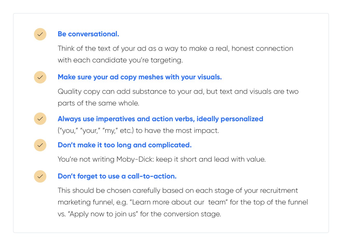Click heading 'Make sure your ad copy meshes with your visuals.'
342x246 pixels.
(x=140, y=77)
